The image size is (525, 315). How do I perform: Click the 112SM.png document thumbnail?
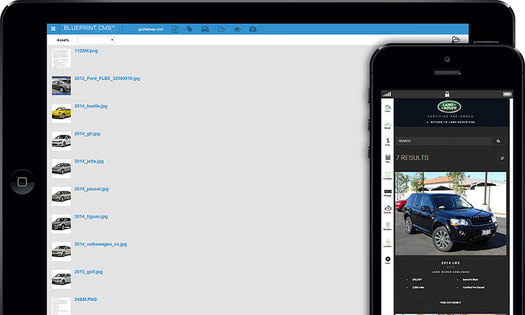pyautogui.click(x=61, y=58)
